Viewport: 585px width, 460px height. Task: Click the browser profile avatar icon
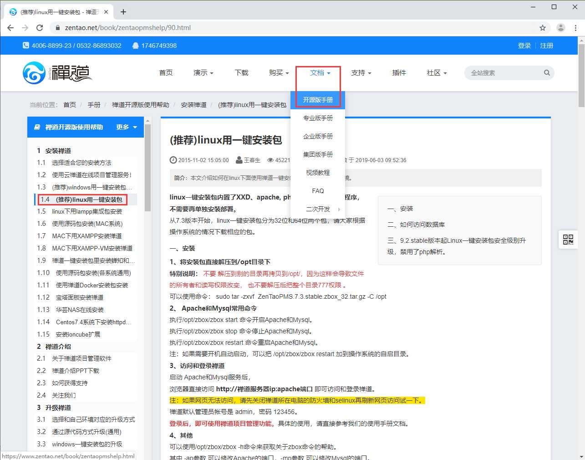560,27
